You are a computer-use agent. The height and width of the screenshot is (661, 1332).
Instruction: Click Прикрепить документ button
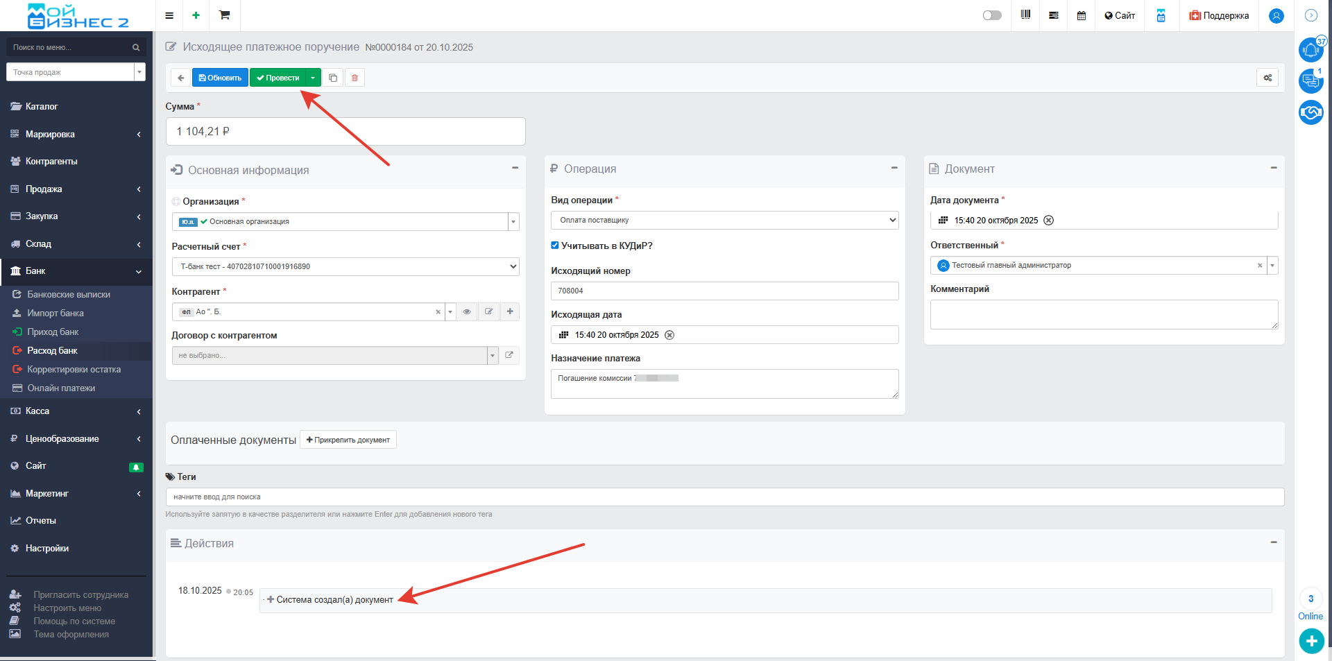348,440
